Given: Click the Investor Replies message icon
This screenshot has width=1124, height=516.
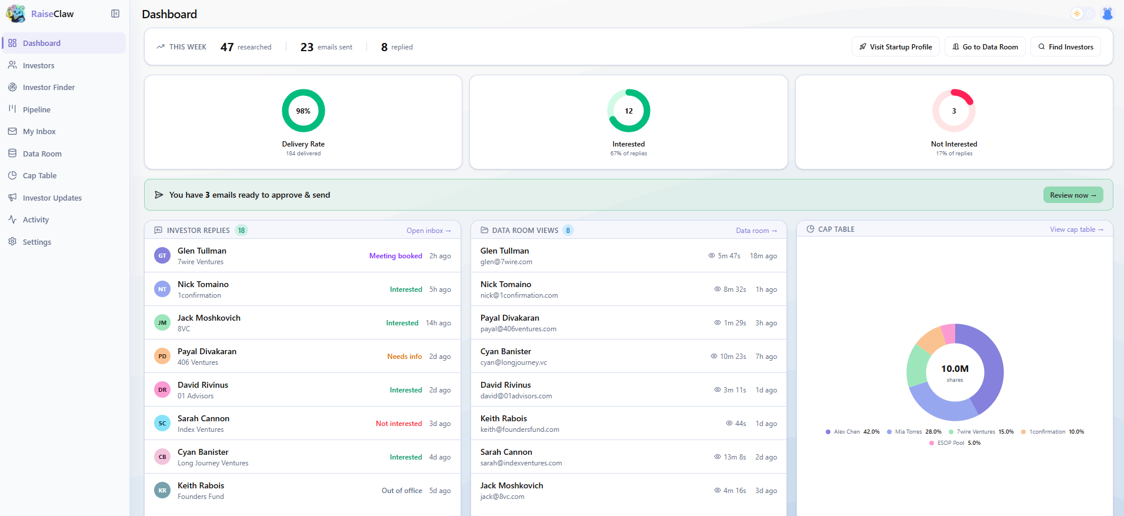Looking at the screenshot, I should pos(158,230).
